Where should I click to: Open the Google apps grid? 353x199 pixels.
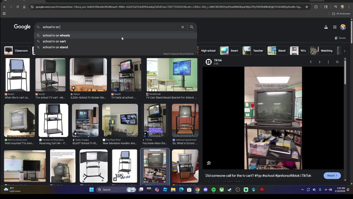335,27
